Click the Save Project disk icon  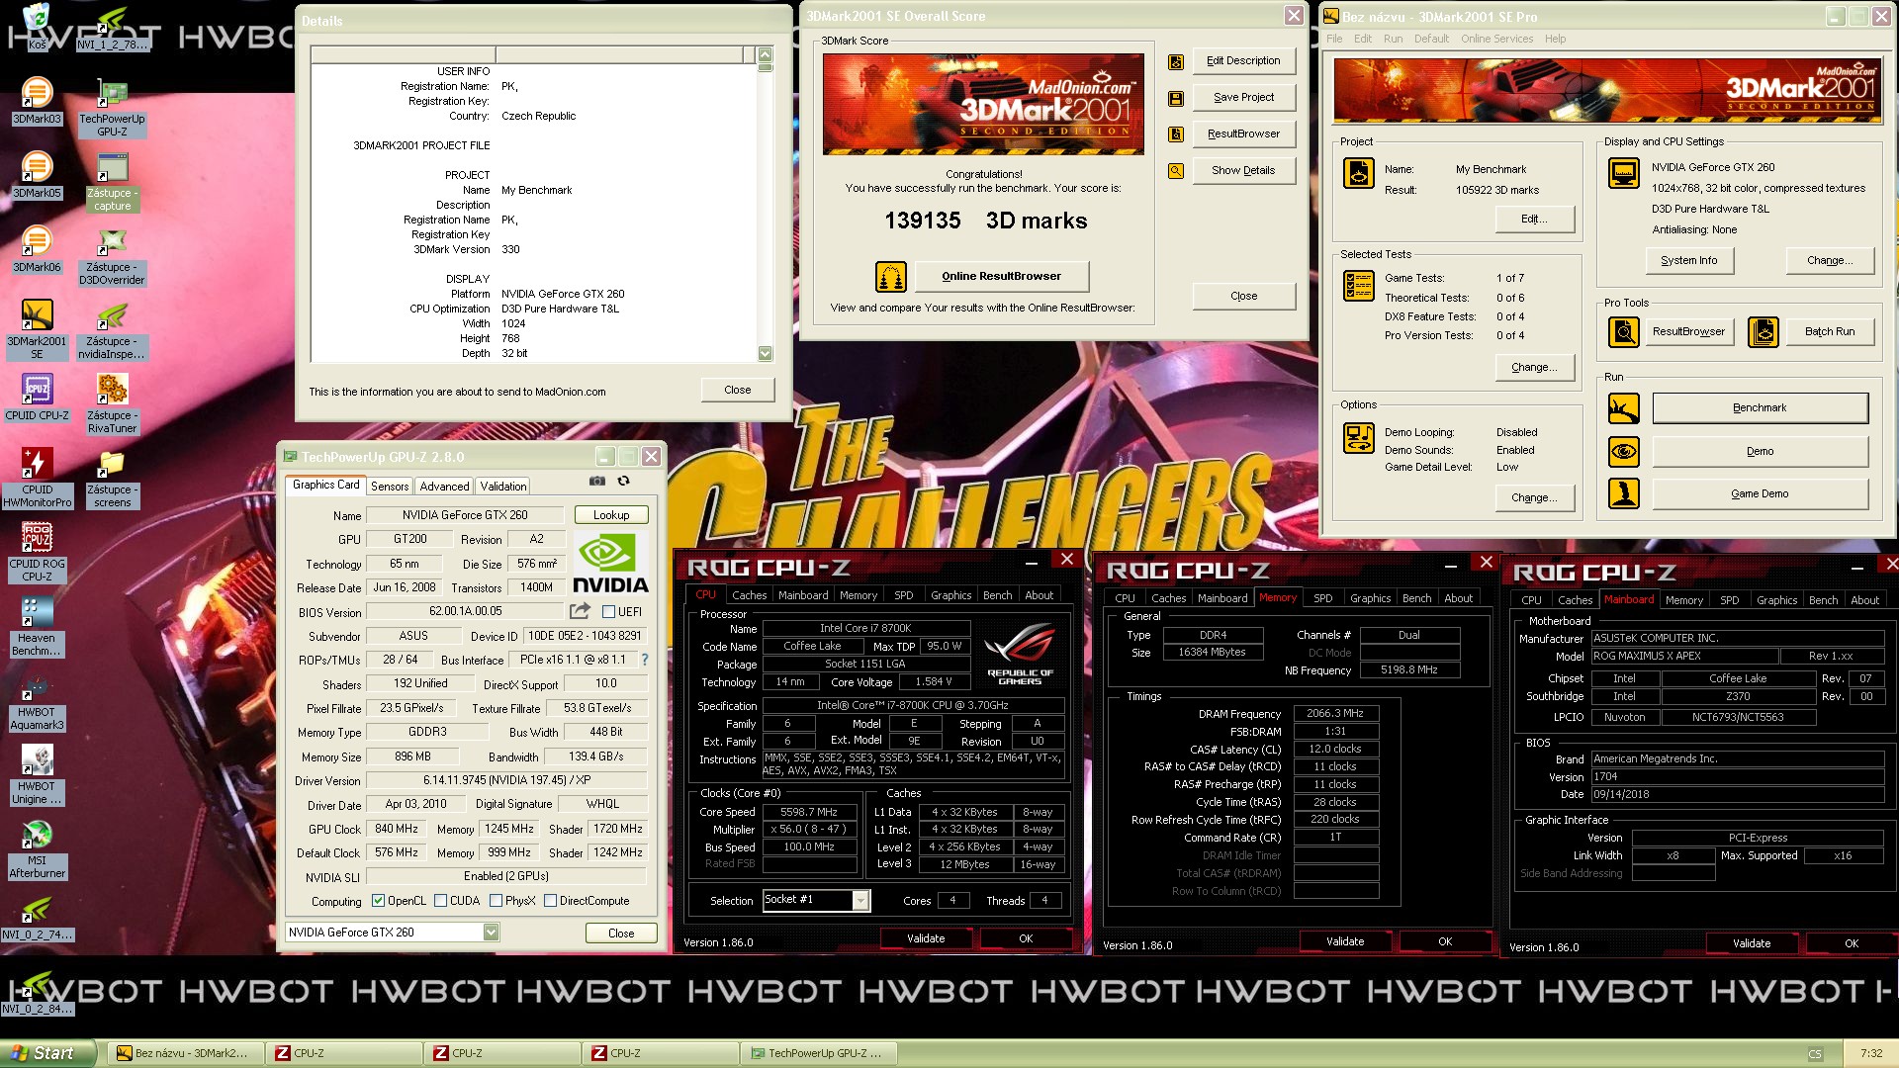tap(1176, 98)
